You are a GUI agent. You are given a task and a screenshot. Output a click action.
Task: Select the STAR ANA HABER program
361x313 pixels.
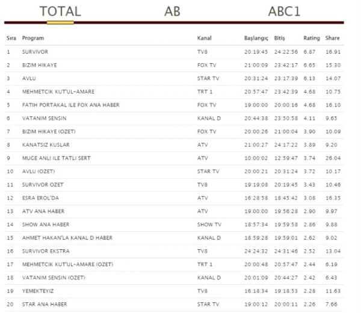(45, 304)
